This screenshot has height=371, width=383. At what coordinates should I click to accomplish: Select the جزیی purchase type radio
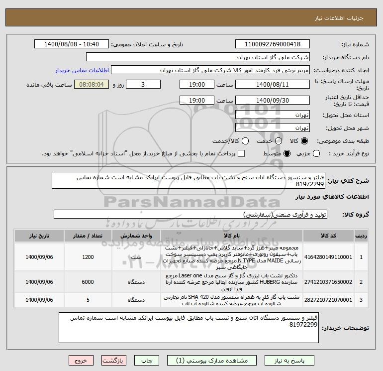point(316,153)
